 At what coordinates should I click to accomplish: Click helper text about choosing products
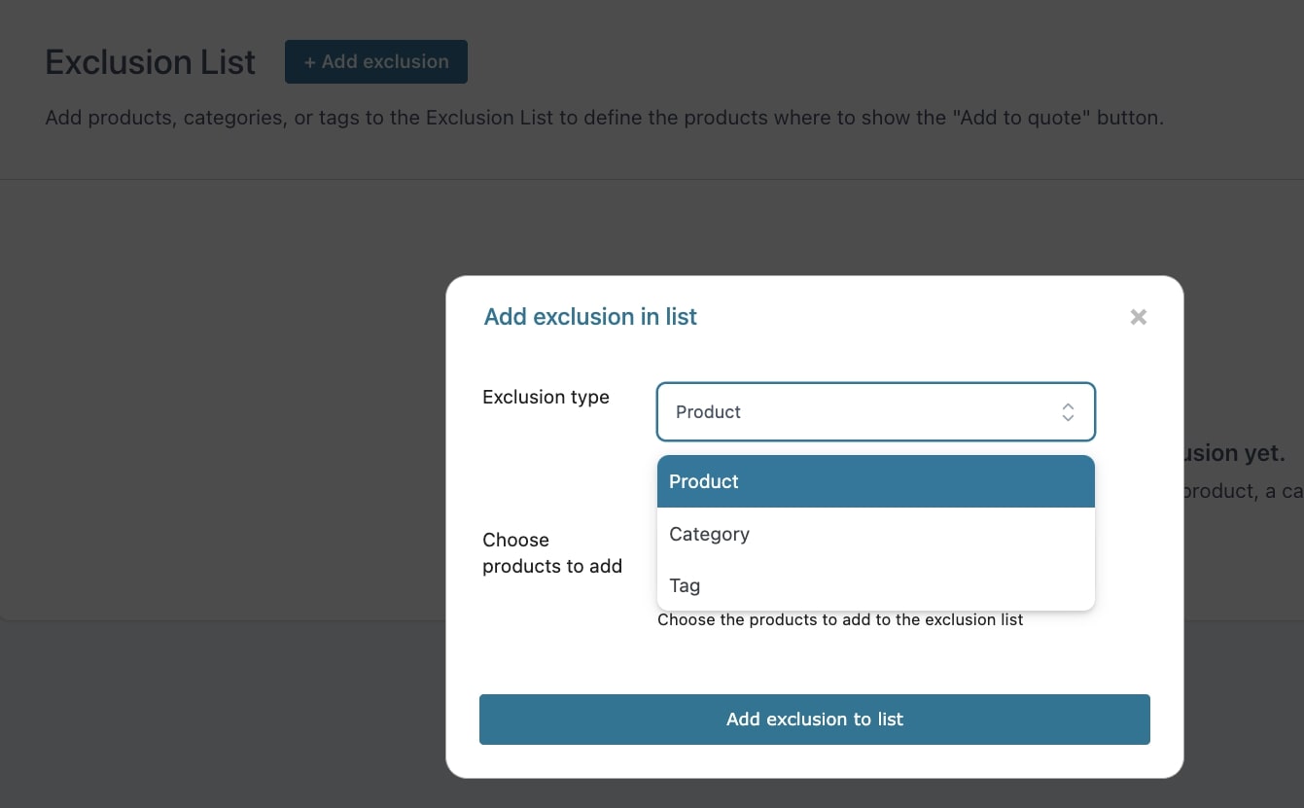tap(840, 620)
